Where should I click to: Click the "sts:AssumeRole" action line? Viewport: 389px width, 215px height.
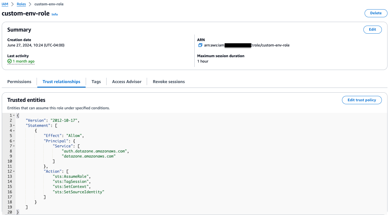click(71, 176)
